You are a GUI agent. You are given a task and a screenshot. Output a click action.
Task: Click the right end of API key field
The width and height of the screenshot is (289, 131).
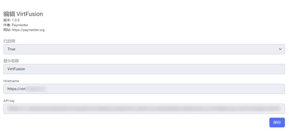(279, 109)
